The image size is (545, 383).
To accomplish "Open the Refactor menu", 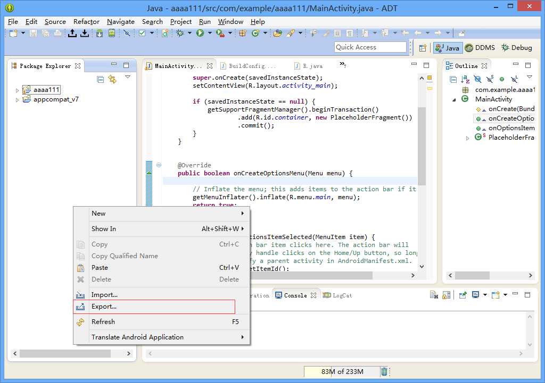I will (86, 21).
